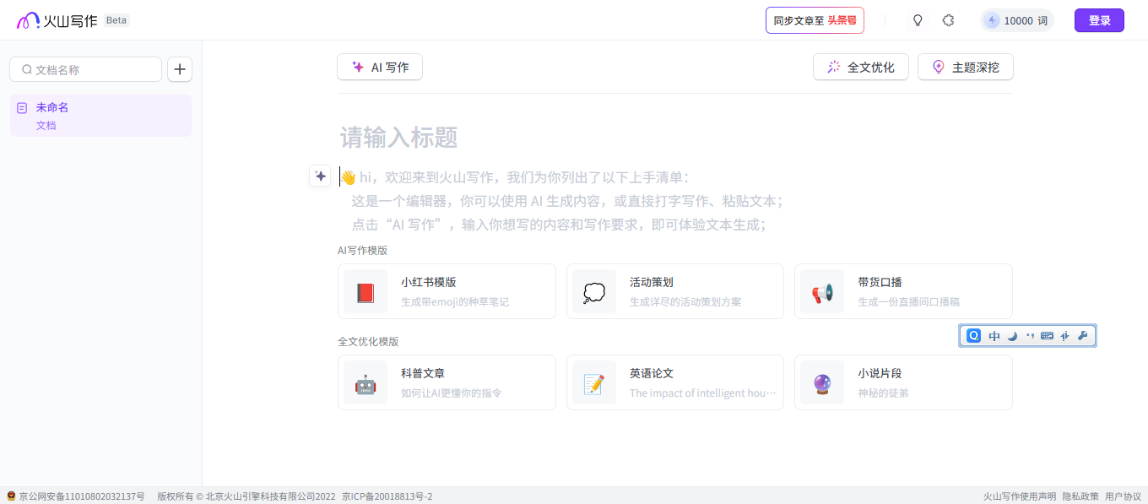This screenshot has height=504, width=1148.
Task: Open the soft keyboard from the IME toolbar
Action: click(x=1047, y=336)
